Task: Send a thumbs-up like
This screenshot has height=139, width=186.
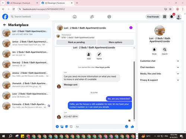Action: pyautogui.click(x=132, y=126)
